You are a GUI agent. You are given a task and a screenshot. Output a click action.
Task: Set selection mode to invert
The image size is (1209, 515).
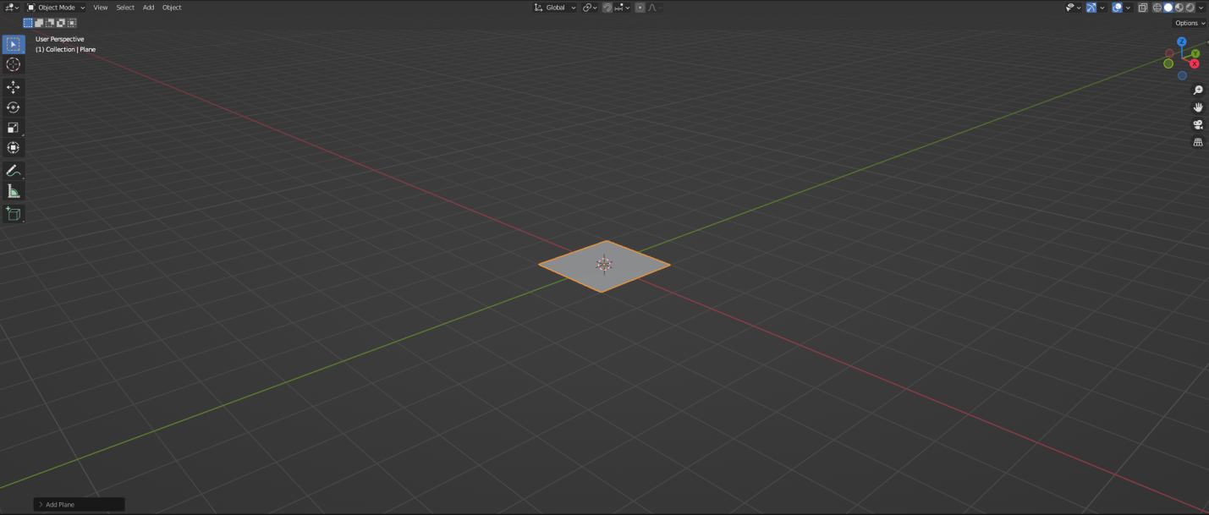coord(61,23)
